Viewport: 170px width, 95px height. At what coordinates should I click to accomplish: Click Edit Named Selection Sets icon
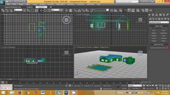pos(92,10)
